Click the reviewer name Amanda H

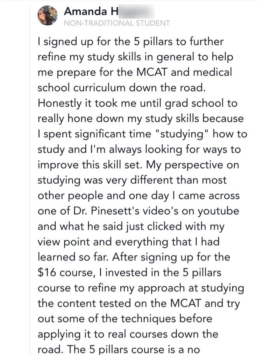[91, 11]
